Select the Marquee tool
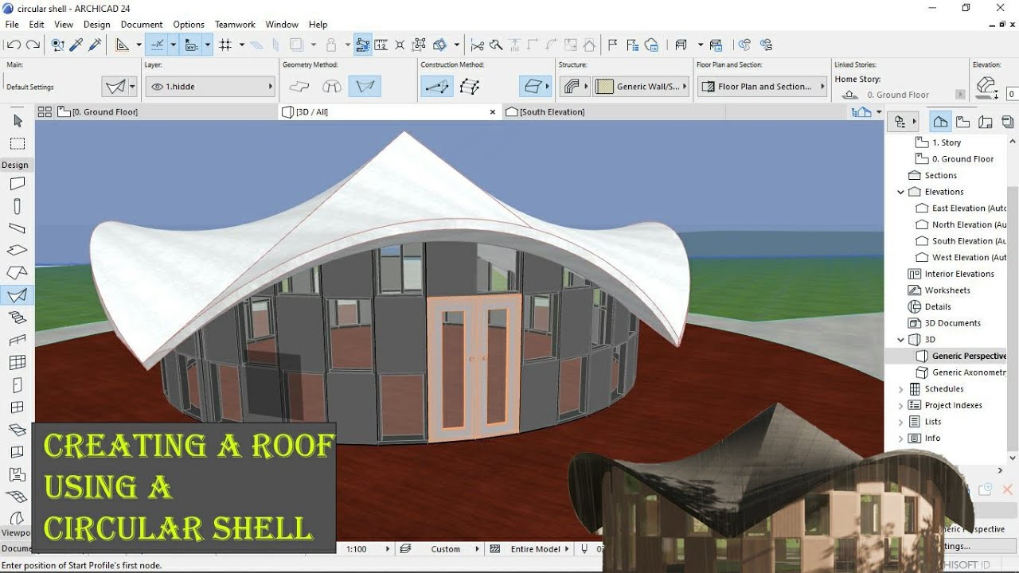 (18, 144)
